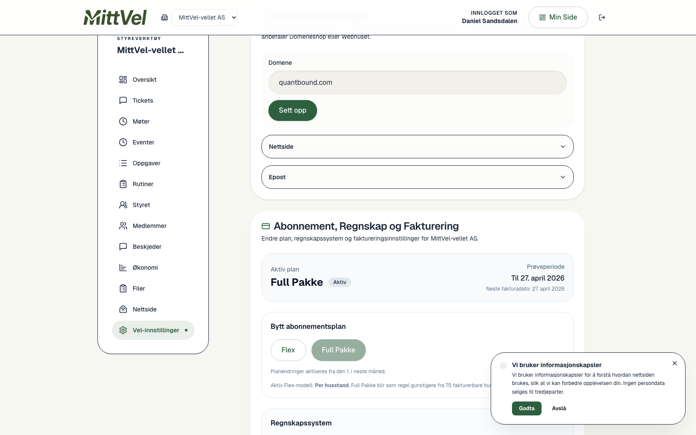
Task: Click the Eventer clock icon
Action: 123,142
